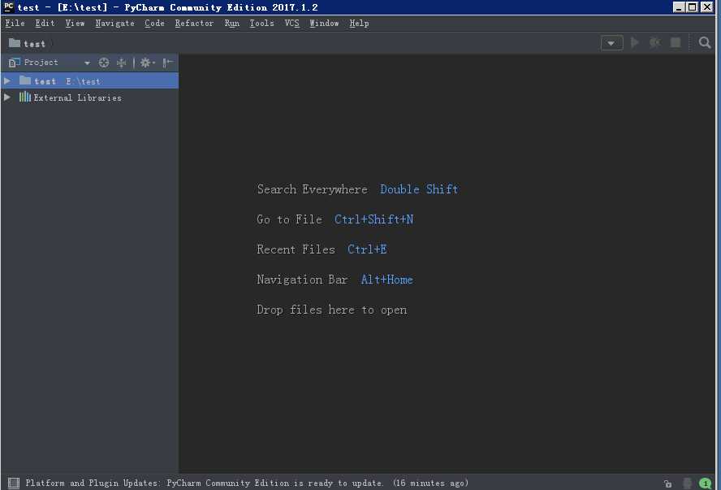Image resolution: width=721 pixels, height=490 pixels.
Task: Click Scroll from Source target icon
Action: coord(104,63)
